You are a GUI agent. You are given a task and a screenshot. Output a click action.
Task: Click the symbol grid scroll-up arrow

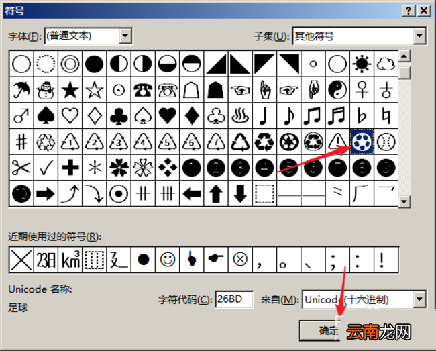pos(404,56)
